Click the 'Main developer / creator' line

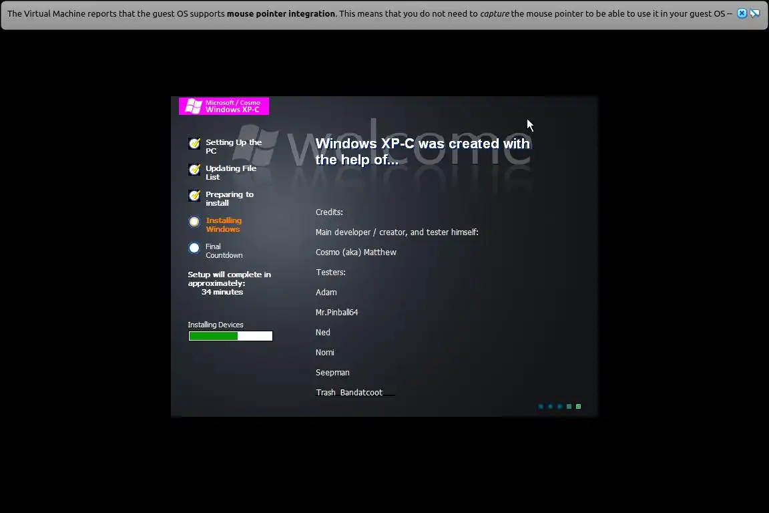coord(397,232)
